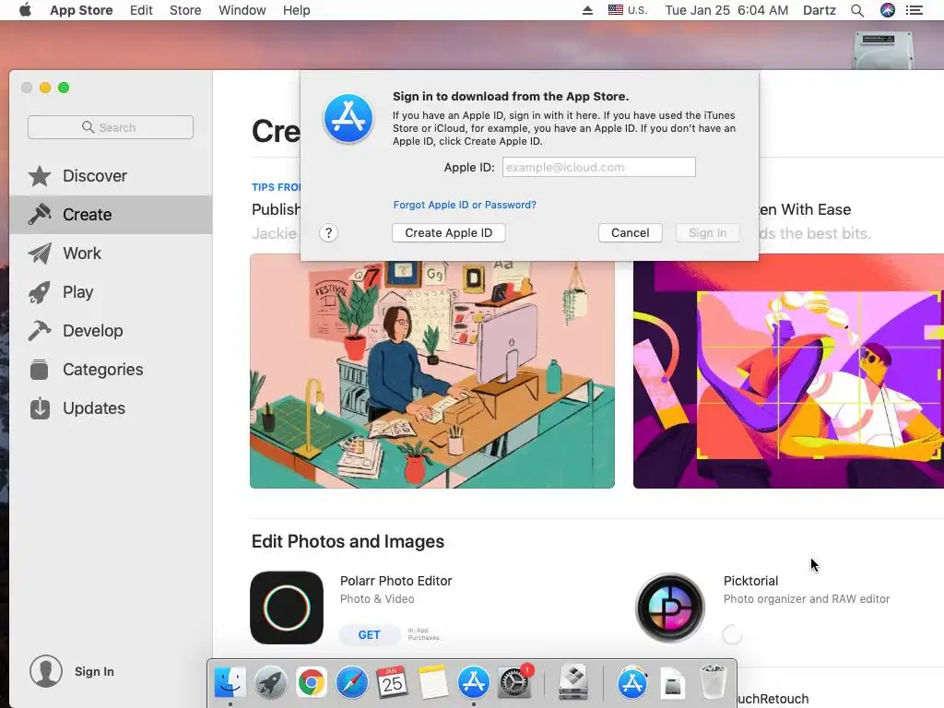Launch Safari from the Dock
The width and height of the screenshot is (944, 708).
pos(351,683)
